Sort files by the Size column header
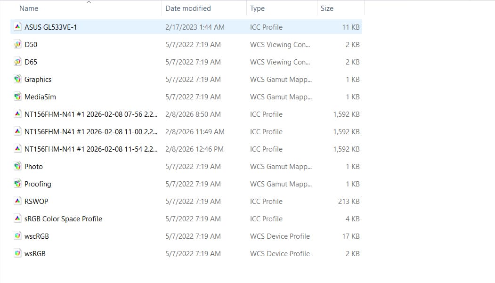Image resolution: width=495 pixels, height=283 pixels. [327, 8]
